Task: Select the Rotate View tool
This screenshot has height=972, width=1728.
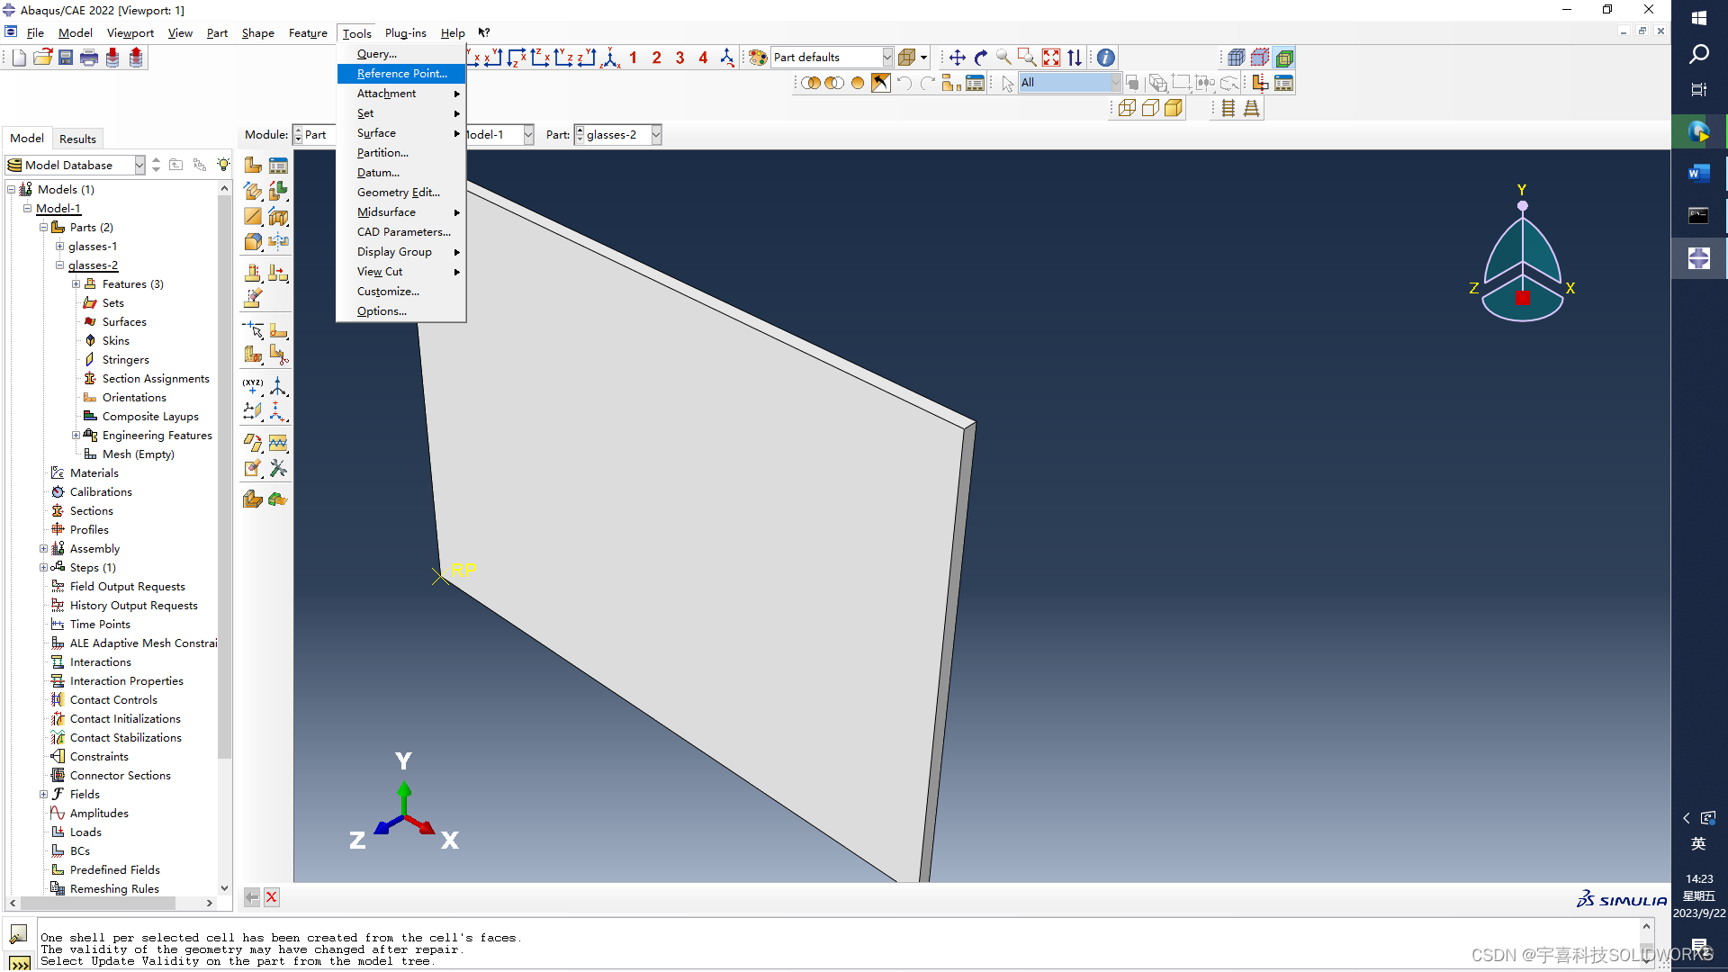Action: (x=981, y=58)
